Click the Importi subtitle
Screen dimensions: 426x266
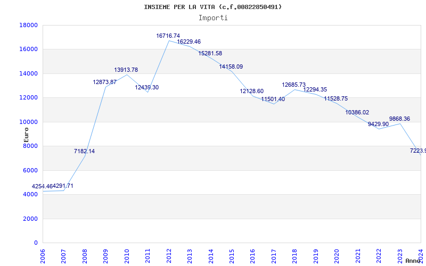pos(213,18)
